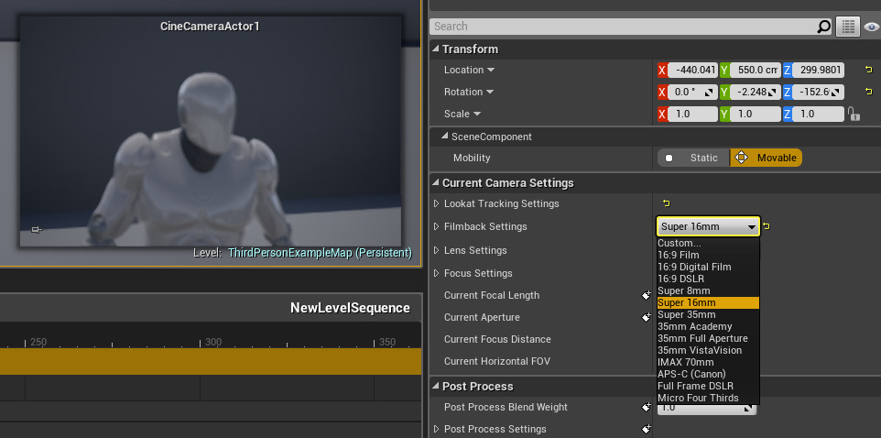Open the Location dropdown arrow

coord(491,70)
